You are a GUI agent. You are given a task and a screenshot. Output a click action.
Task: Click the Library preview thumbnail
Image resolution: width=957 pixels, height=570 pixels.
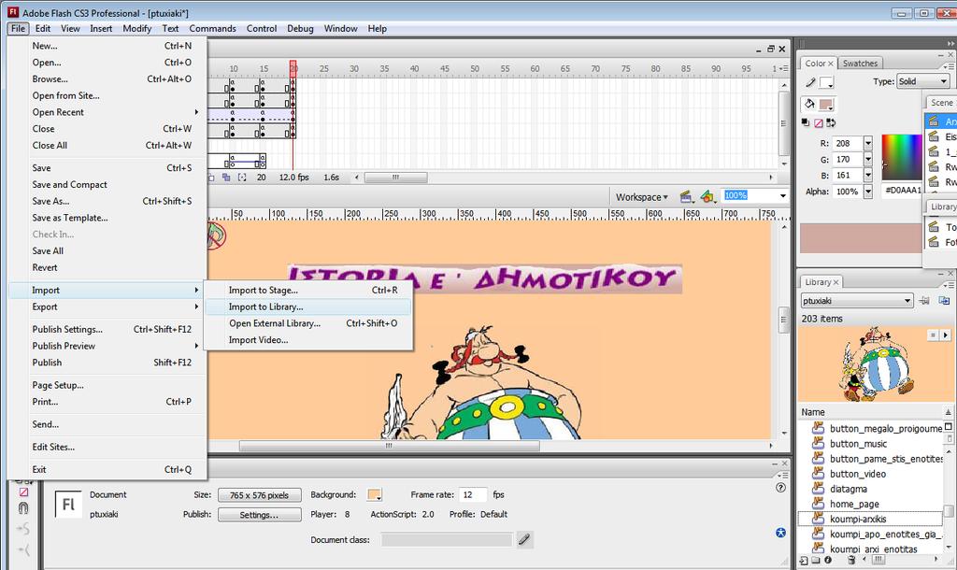coord(875,364)
